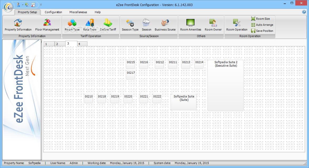This screenshot has height=168, width=309.
Task: Switch to floor tab 2
Action: pyautogui.click(x=60, y=44)
